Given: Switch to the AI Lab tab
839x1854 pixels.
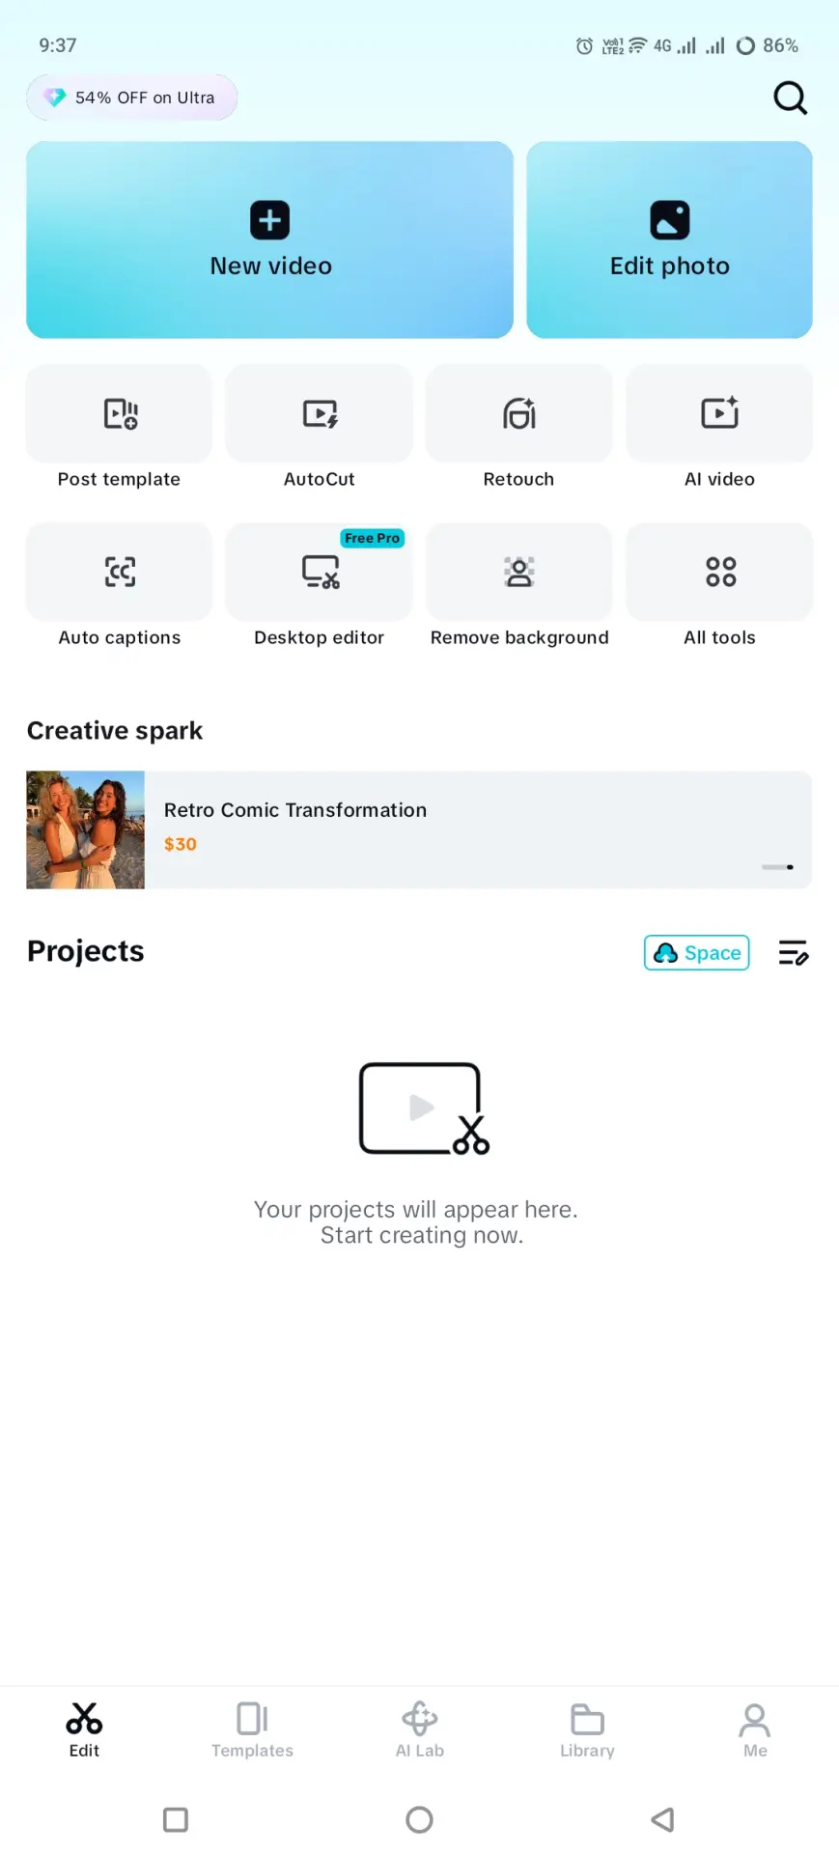Looking at the screenshot, I should [x=420, y=1729].
